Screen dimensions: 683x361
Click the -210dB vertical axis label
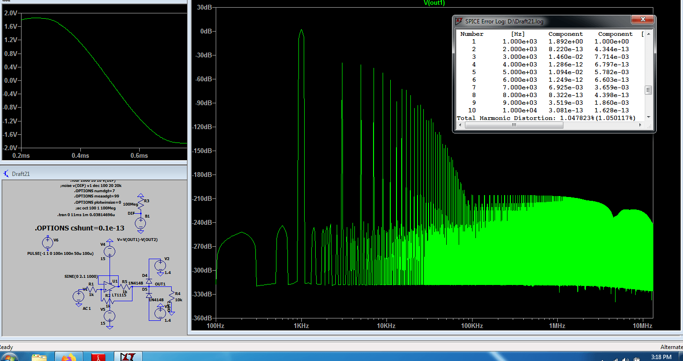[x=203, y=198]
